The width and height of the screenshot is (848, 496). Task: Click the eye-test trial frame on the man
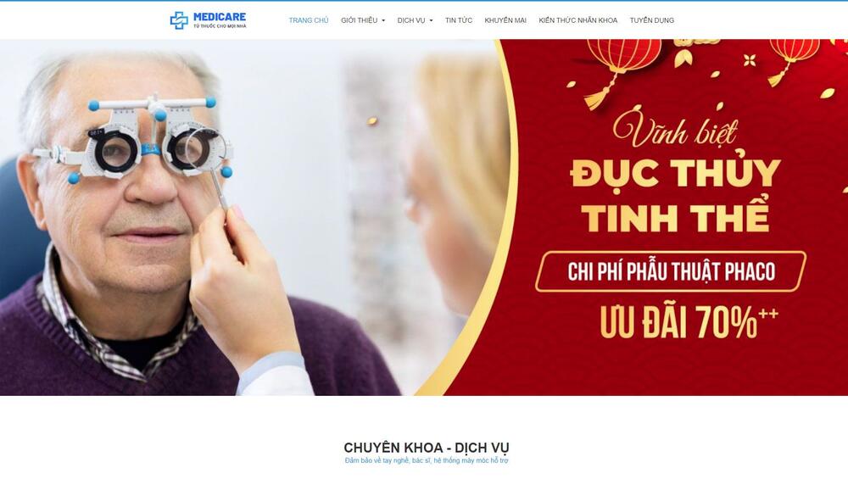click(134, 140)
